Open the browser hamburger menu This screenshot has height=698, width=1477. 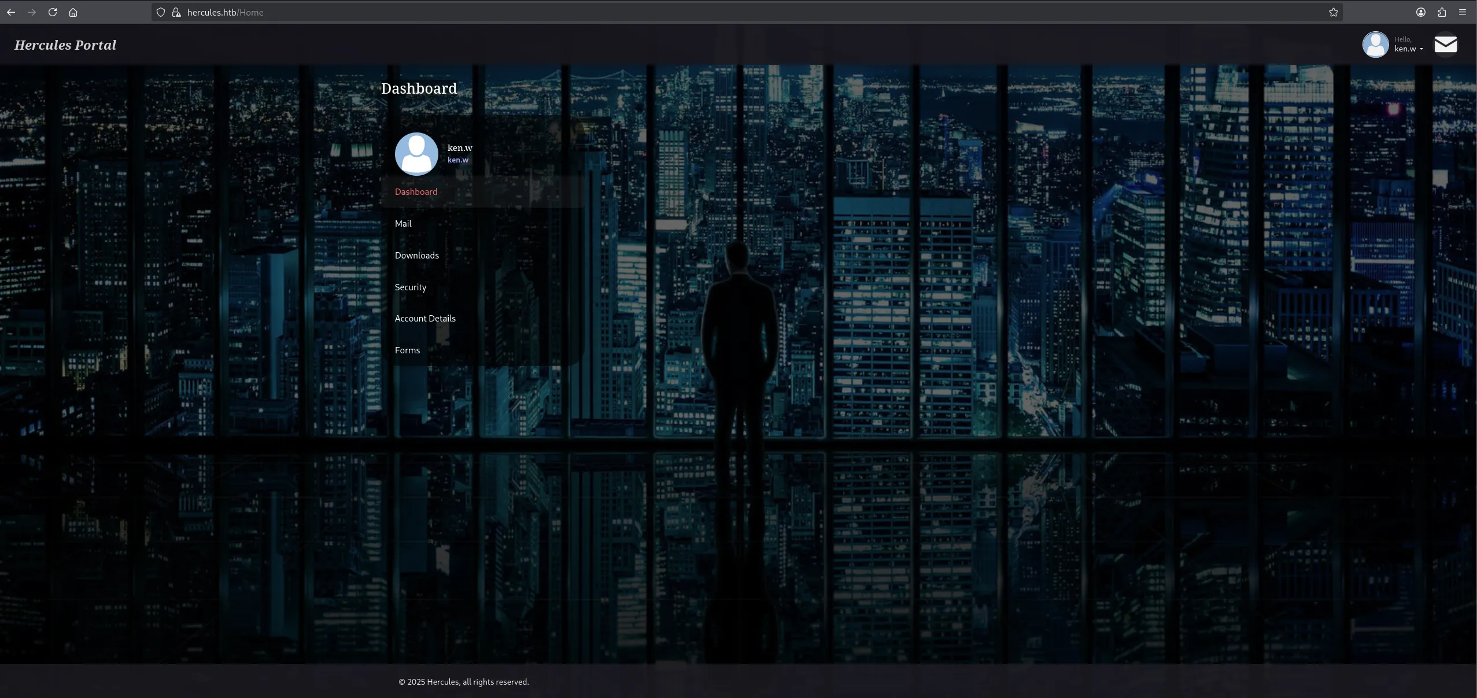[x=1463, y=12]
